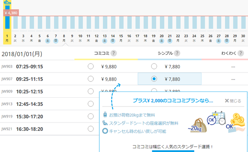Click the blue button at popup bottom

coord(173,151)
